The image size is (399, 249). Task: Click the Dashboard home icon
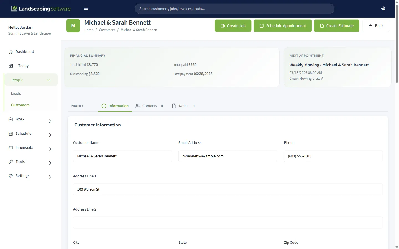(x=11, y=52)
